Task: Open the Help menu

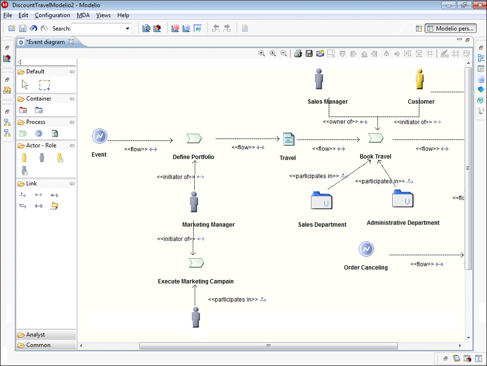Action: pos(123,15)
